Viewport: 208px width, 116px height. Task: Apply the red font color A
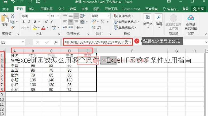tap(43, 28)
